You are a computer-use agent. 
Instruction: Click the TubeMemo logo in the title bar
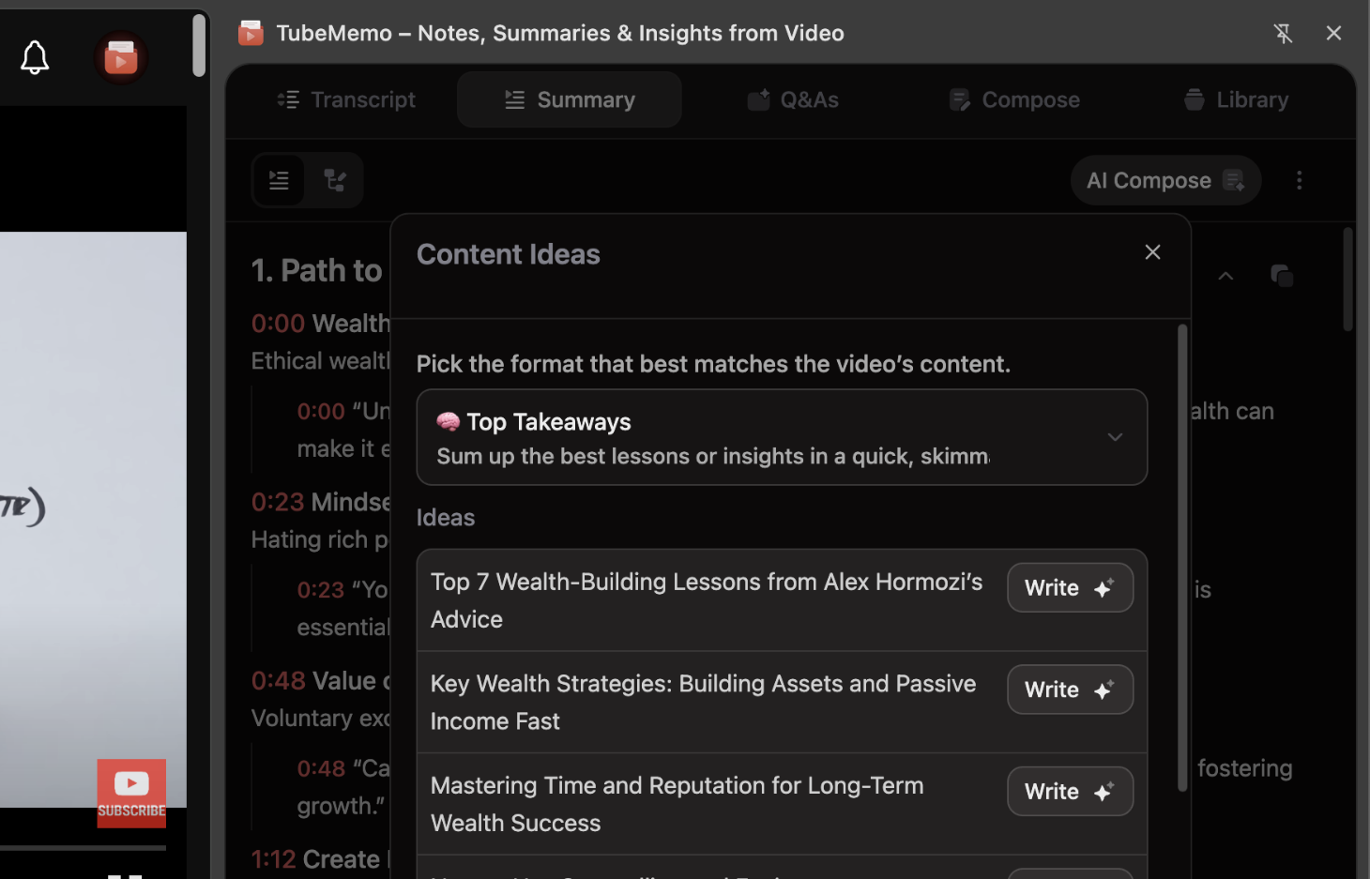tap(251, 33)
